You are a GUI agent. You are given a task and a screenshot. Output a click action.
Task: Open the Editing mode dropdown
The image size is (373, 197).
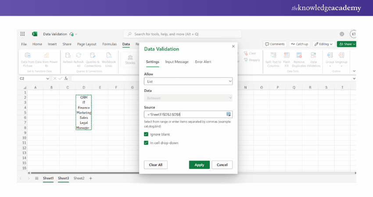coord(324,44)
